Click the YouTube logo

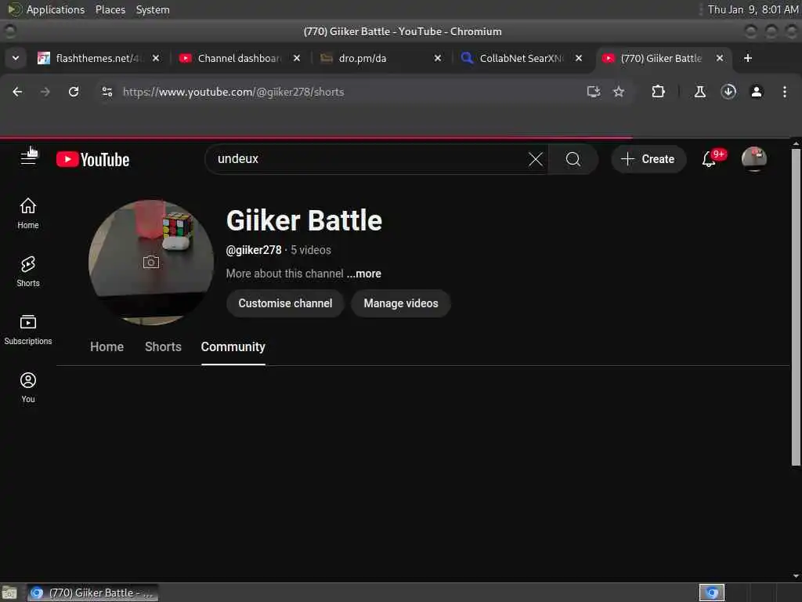pos(92,159)
